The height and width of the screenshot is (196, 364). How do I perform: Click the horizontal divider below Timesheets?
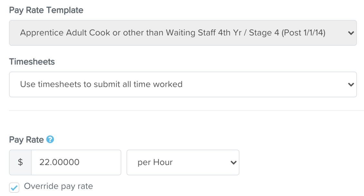187,111
